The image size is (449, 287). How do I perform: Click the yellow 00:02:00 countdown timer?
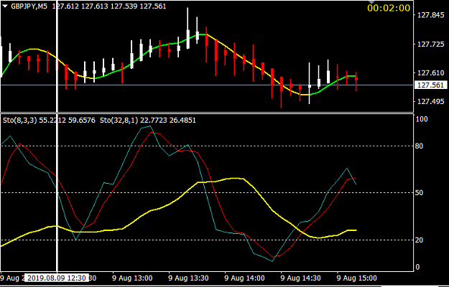pos(389,8)
